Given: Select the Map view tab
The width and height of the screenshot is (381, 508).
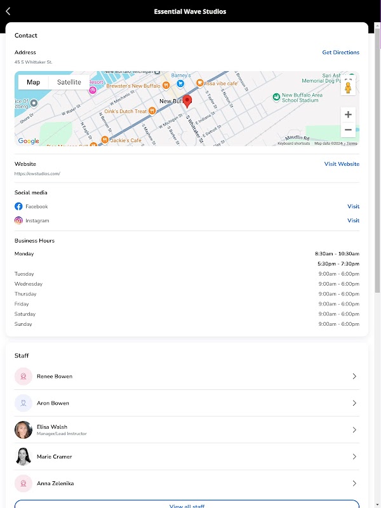Looking at the screenshot, I should coord(34,83).
